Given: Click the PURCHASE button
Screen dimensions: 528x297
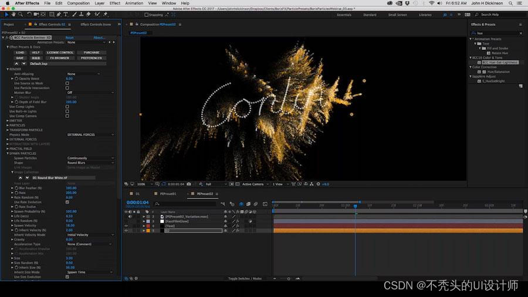Looking at the screenshot, I should 92,52.
